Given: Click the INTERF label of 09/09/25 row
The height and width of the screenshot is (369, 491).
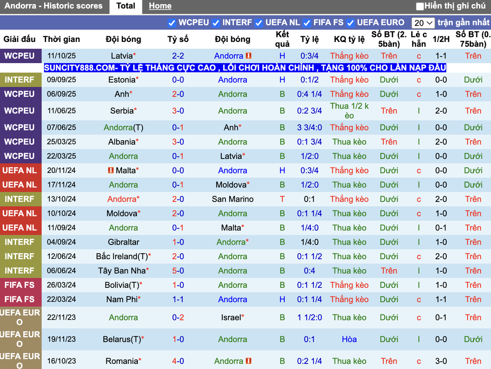Looking at the screenshot, I should [19, 80].
